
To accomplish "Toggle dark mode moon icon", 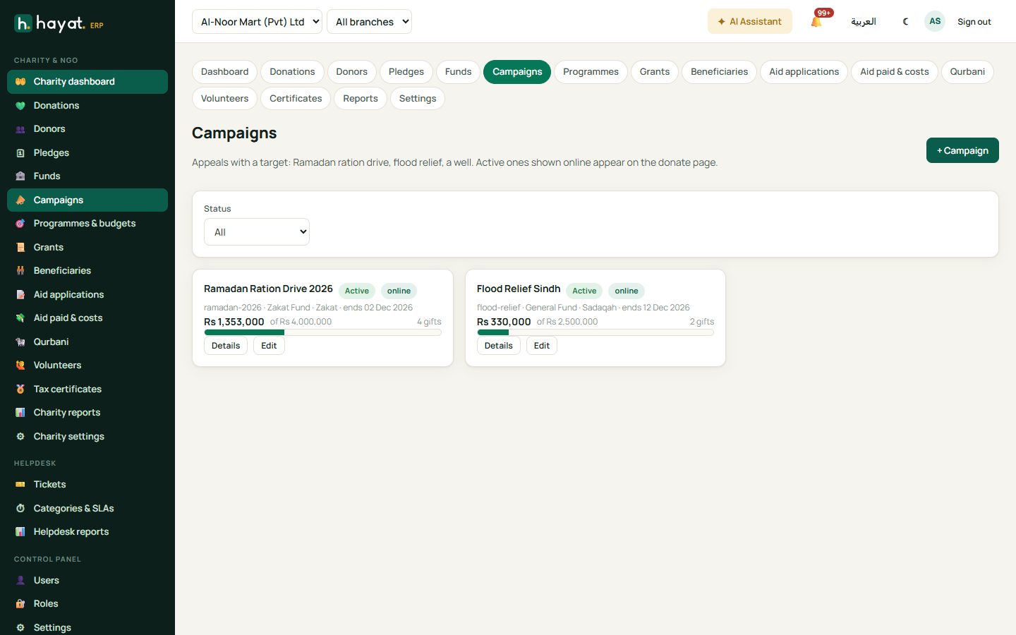I will (x=905, y=22).
